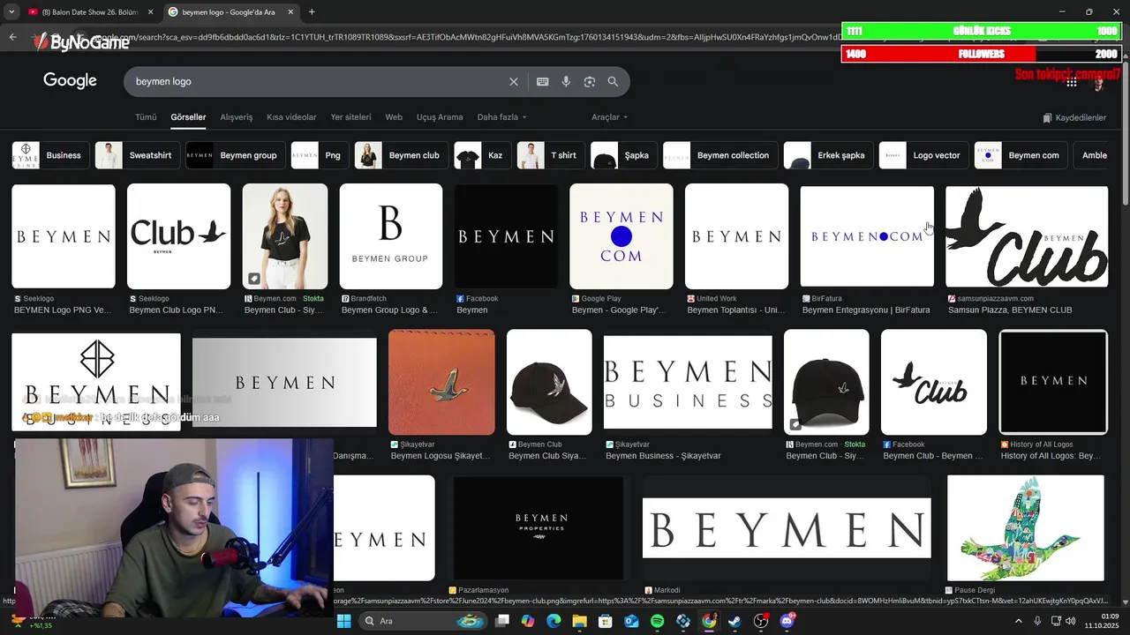Filter images by Beymen collection chip

pyautogui.click(x=720, y=155)
